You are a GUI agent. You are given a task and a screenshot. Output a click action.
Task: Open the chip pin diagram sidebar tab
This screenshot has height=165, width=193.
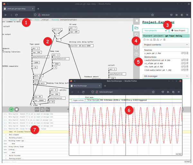point(136,48)
